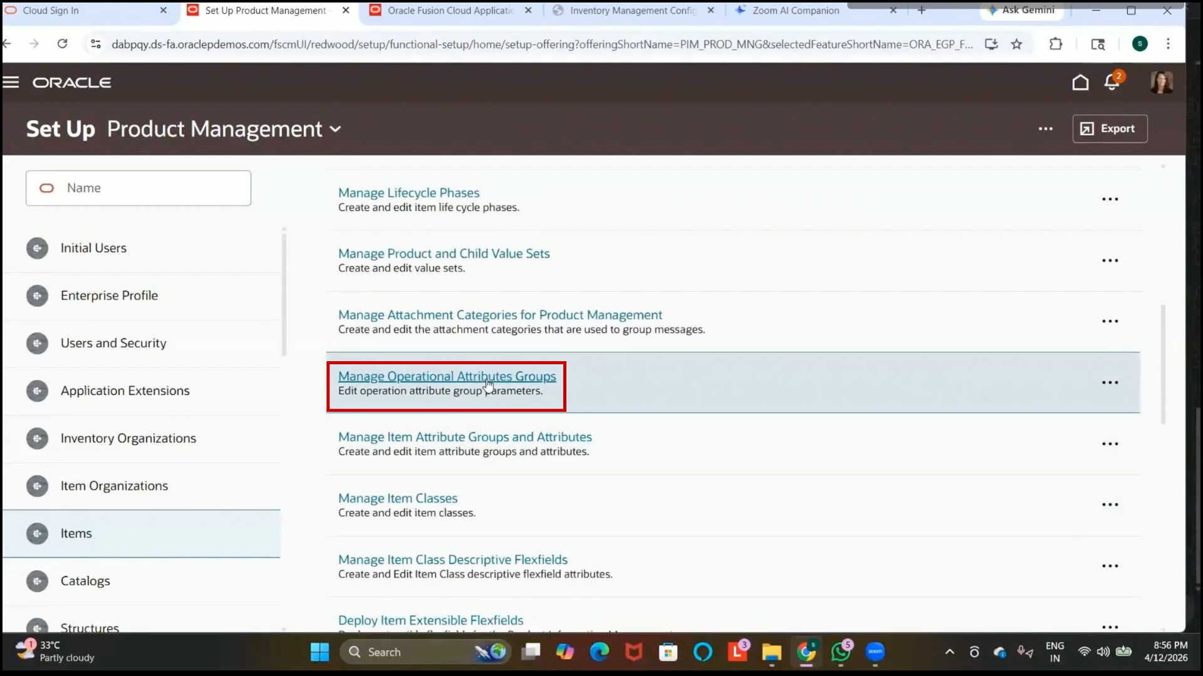Screen dimensions: 1203x676
Task: Open actions menu for Deploy Item Extensible Flexfields
Action: click(x=1110, y=627)
